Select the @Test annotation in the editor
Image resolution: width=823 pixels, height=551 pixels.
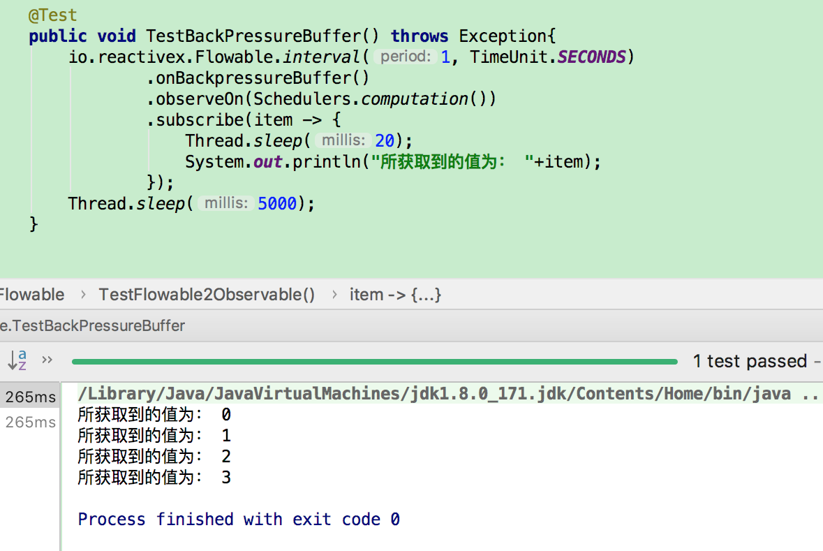(52, 14)
